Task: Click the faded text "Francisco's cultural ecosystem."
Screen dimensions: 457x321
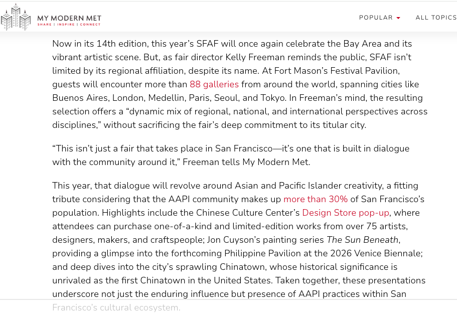Action: tap(116, 307)
